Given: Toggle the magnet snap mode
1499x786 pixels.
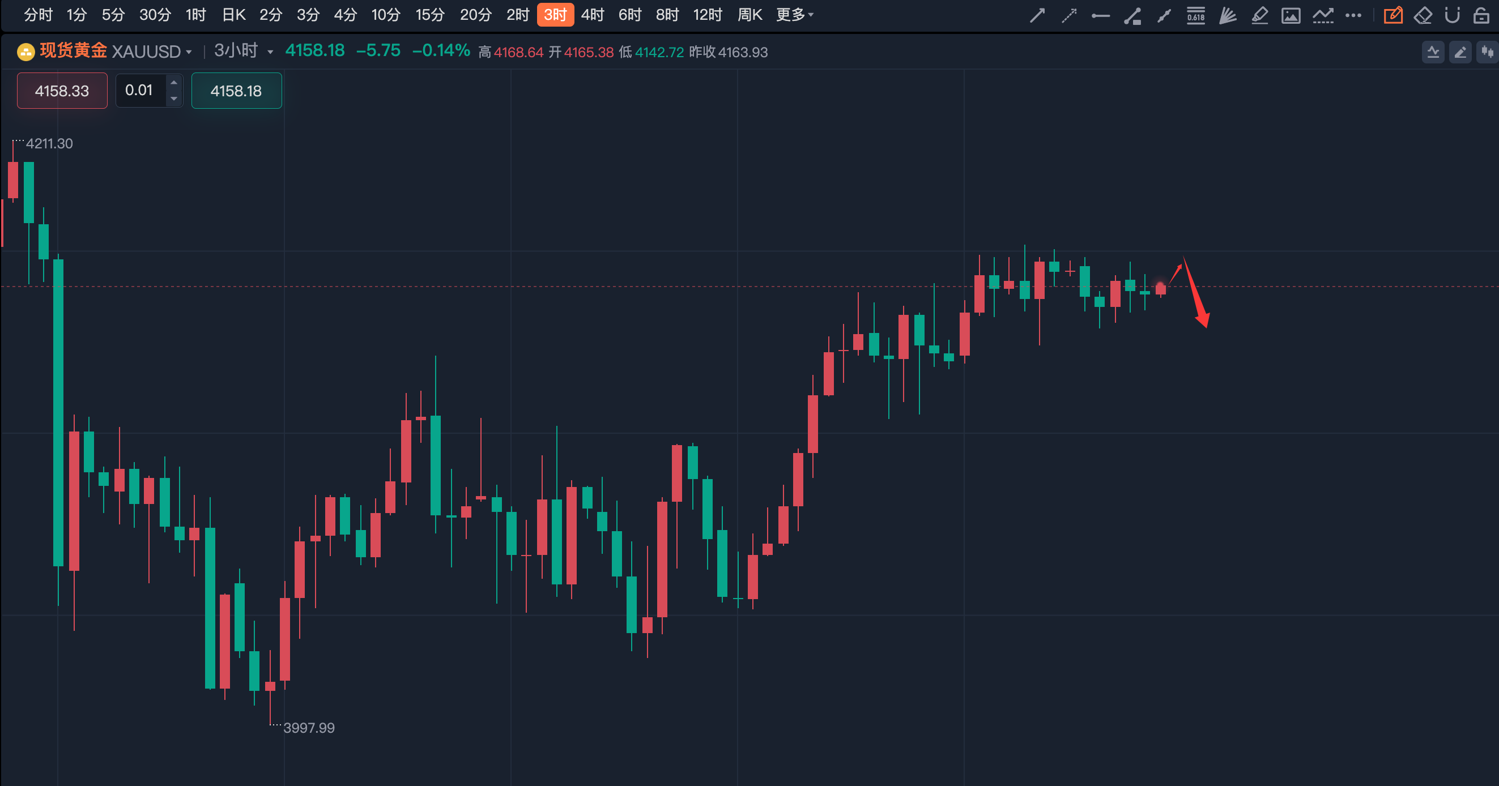Looking at the screenshot, I should [x=1453, y=15].
